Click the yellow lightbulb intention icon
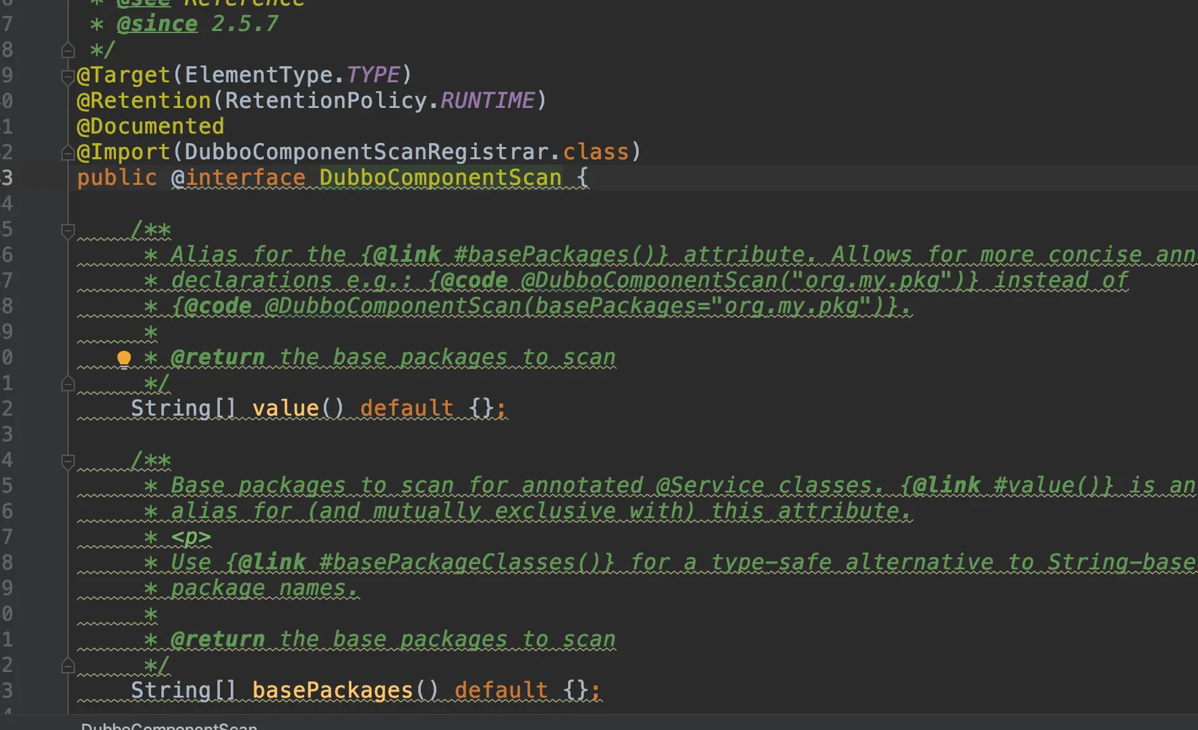The height and width of the screenshot is (730, 1198). tap(124, 358)
